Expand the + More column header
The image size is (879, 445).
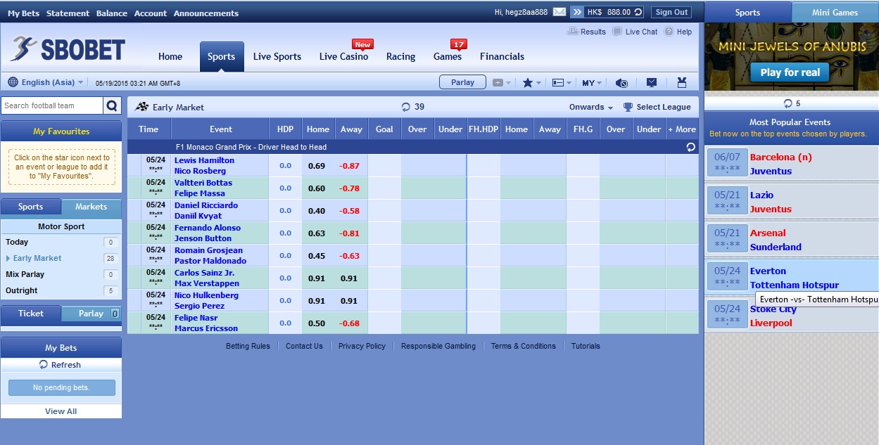[682, 129]
